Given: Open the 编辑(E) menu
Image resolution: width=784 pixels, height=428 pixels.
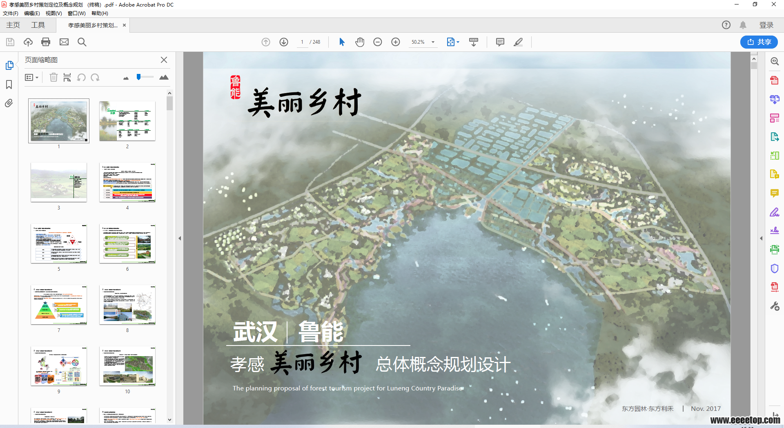Looking at the screenshot, I should 32,13.
